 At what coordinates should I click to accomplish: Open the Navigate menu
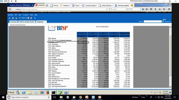click(11, 15)
